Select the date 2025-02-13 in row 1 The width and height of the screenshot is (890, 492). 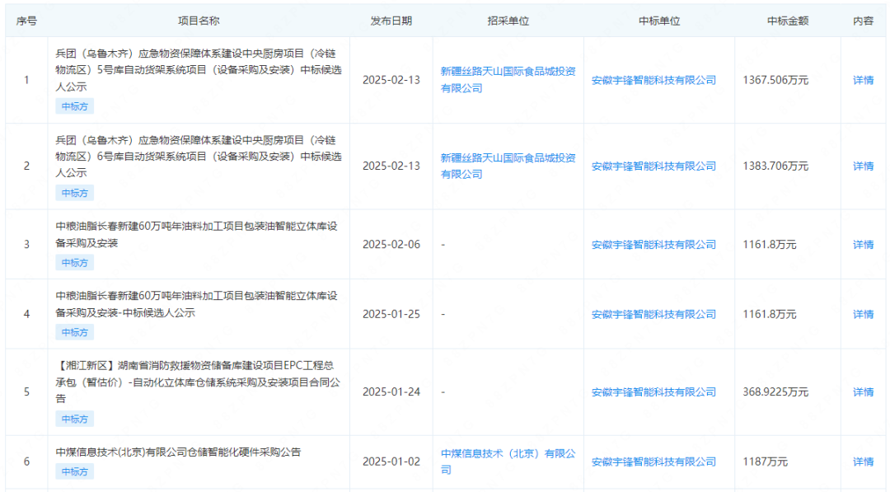tap(391, 80)
